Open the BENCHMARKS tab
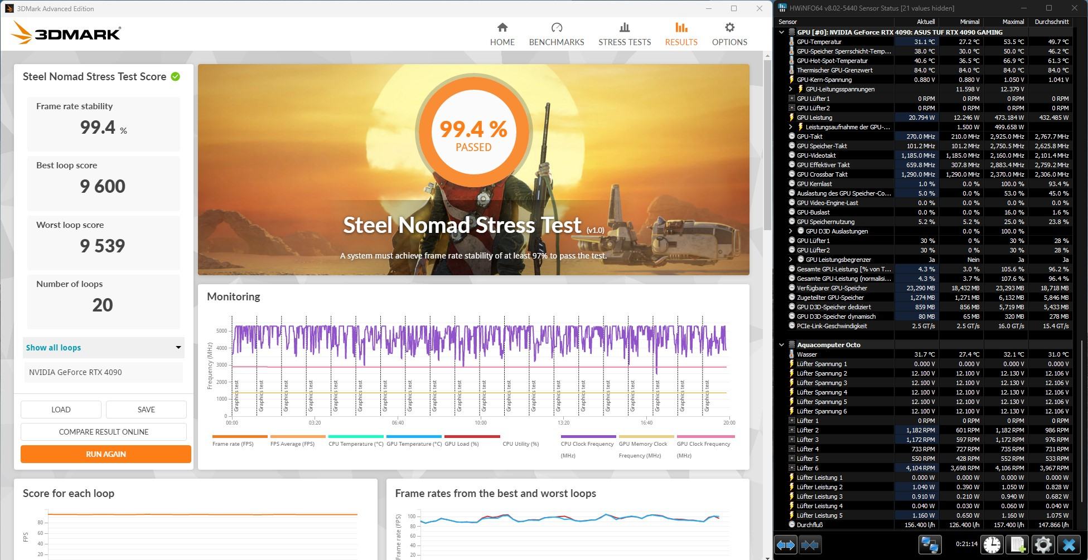Image resolution: width=1088 pixels, height=560 pixels. click(x=557, y=35)
